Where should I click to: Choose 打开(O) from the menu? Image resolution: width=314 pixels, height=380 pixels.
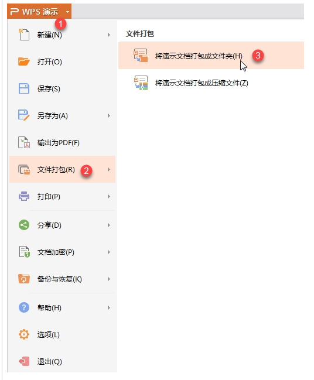coord(62,62)
